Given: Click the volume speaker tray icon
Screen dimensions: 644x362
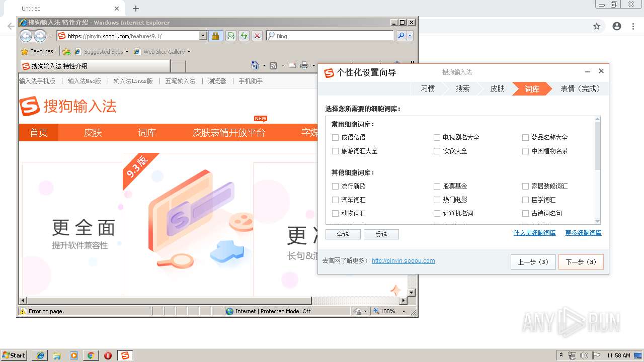Looking at the screenshot, I should [x=584, y=355].
